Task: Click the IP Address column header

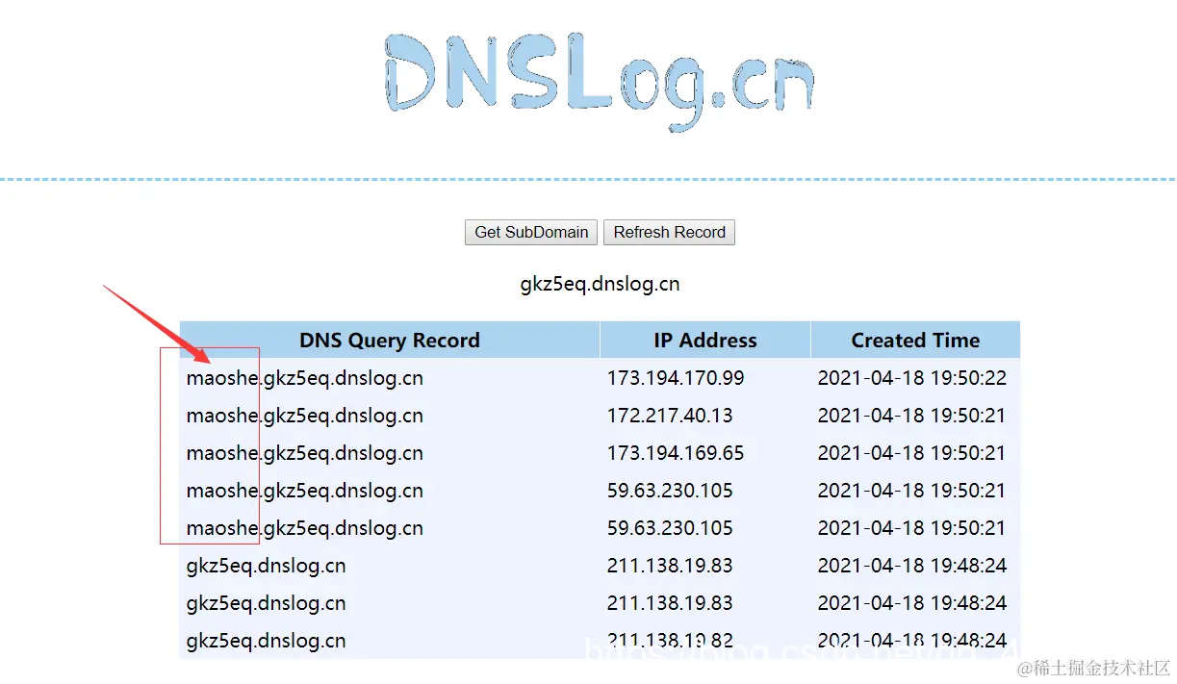Action: click(705, 340)
